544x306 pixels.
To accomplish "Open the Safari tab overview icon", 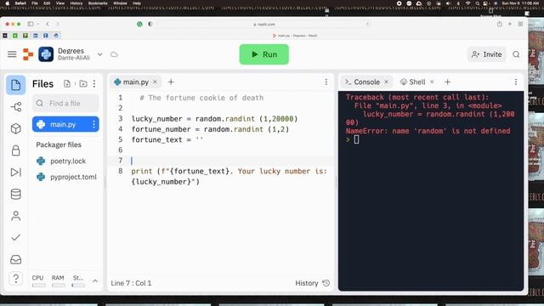I will coord(520,24).
